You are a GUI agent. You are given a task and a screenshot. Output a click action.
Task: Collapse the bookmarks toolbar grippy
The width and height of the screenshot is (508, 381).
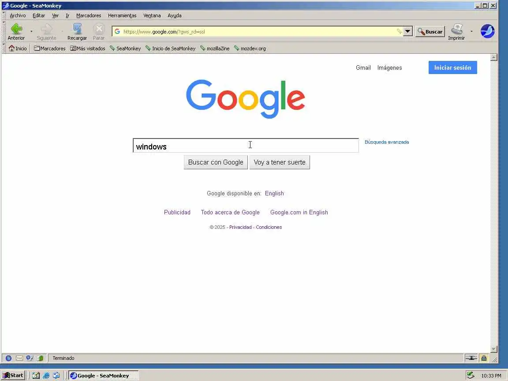(4, 48)
